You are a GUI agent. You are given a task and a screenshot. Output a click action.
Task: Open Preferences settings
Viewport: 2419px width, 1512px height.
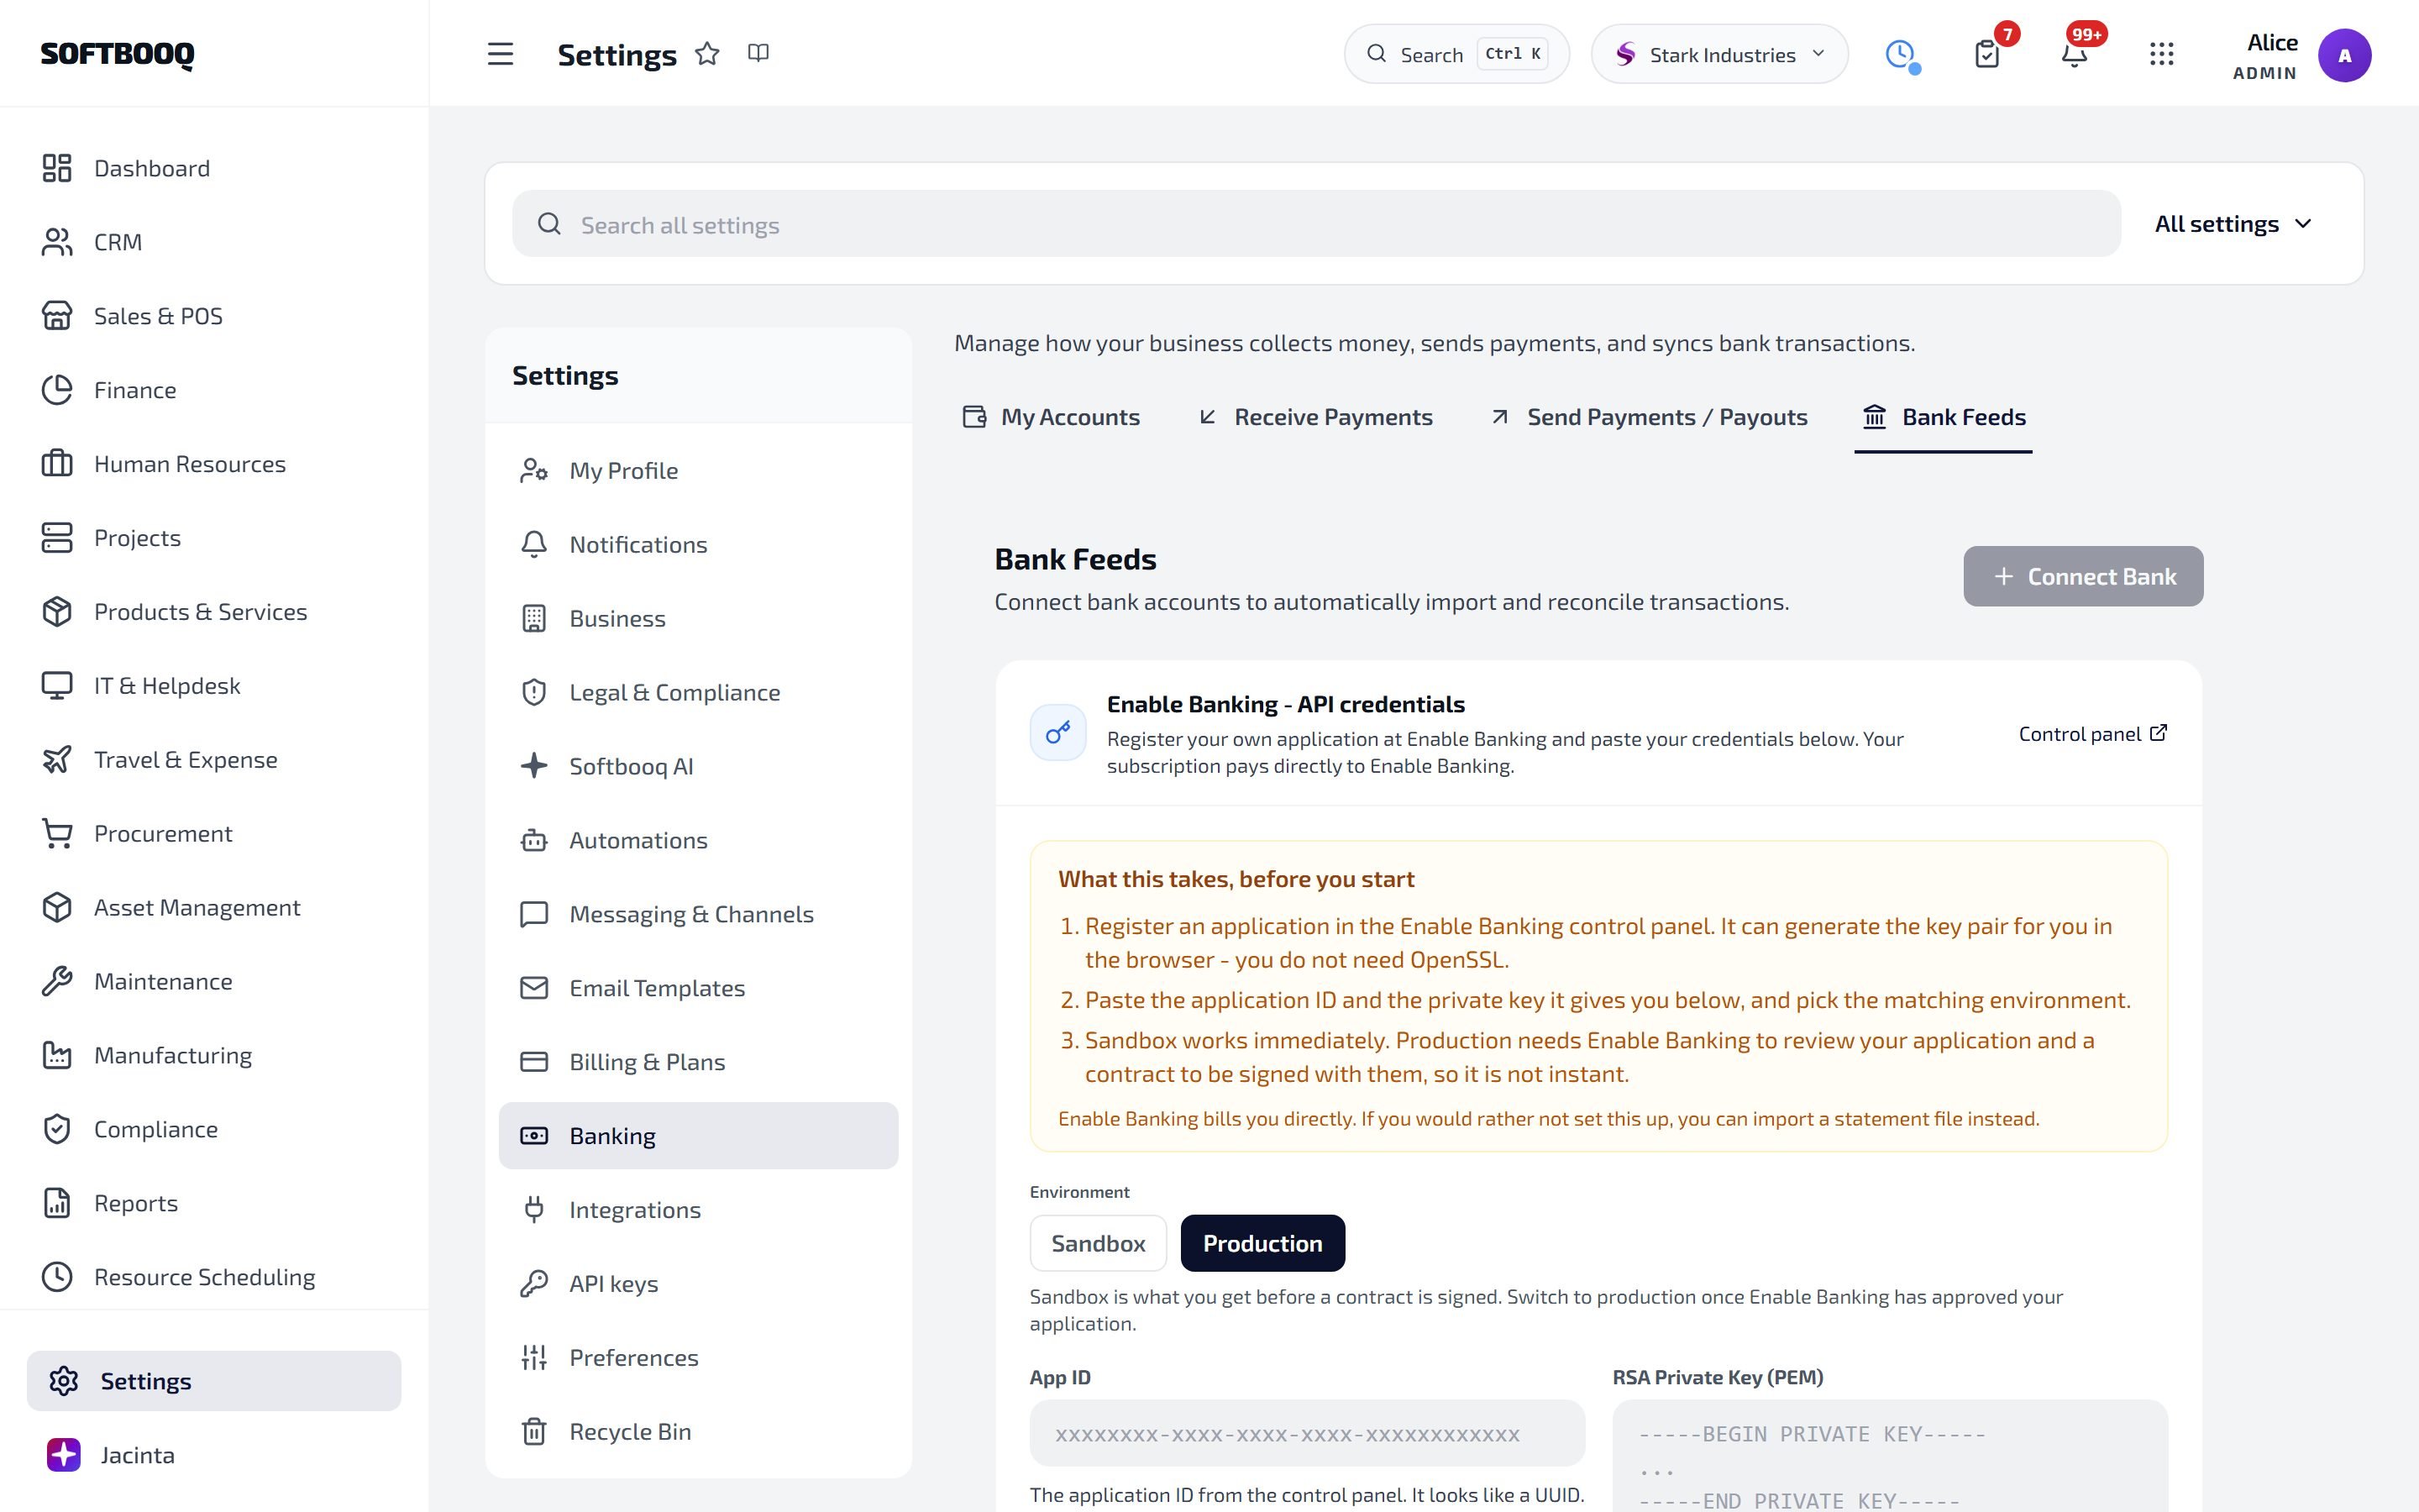tap(698, 1357)
